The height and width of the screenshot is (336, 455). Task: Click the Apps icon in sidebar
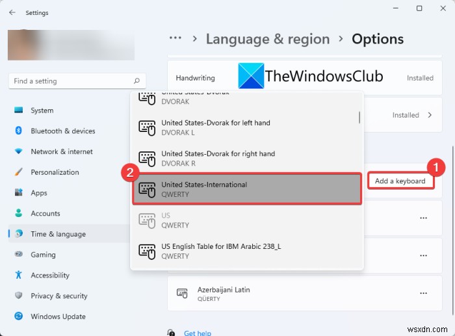(19, 192)
